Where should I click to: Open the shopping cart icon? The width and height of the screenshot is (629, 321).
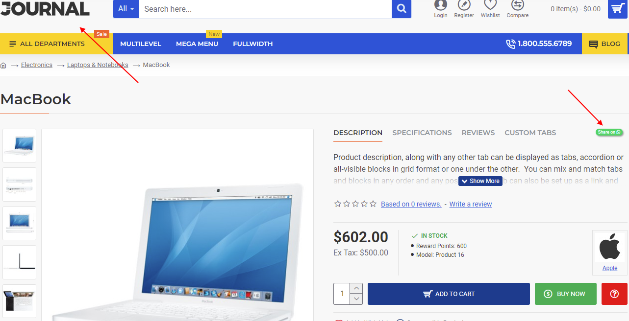pyautogui.click(x=618, y=9)
